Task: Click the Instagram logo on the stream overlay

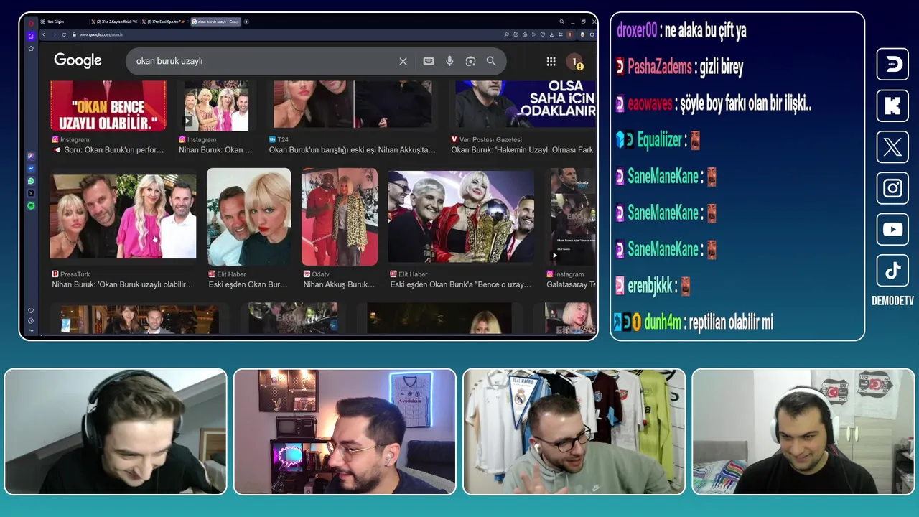Action: [892, 188]
